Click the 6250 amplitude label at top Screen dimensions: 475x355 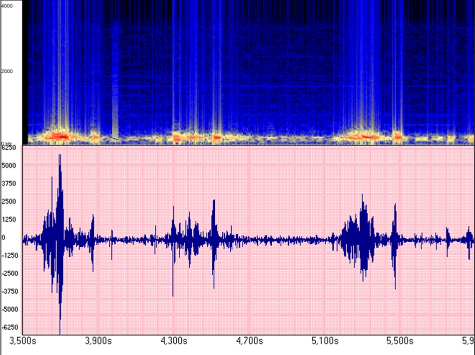pyautogui.click(x=10, y=148)
